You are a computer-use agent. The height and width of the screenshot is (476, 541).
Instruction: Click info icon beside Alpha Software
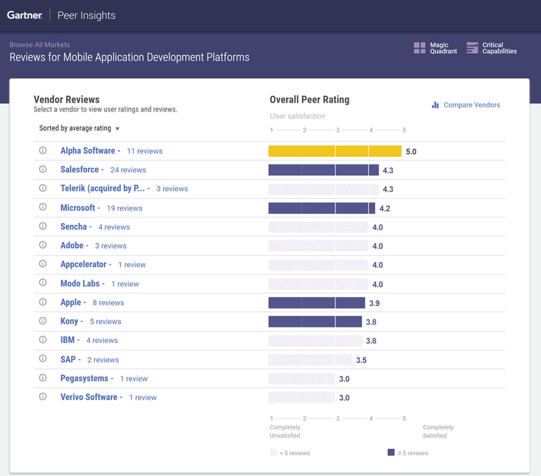click(43, 151)
